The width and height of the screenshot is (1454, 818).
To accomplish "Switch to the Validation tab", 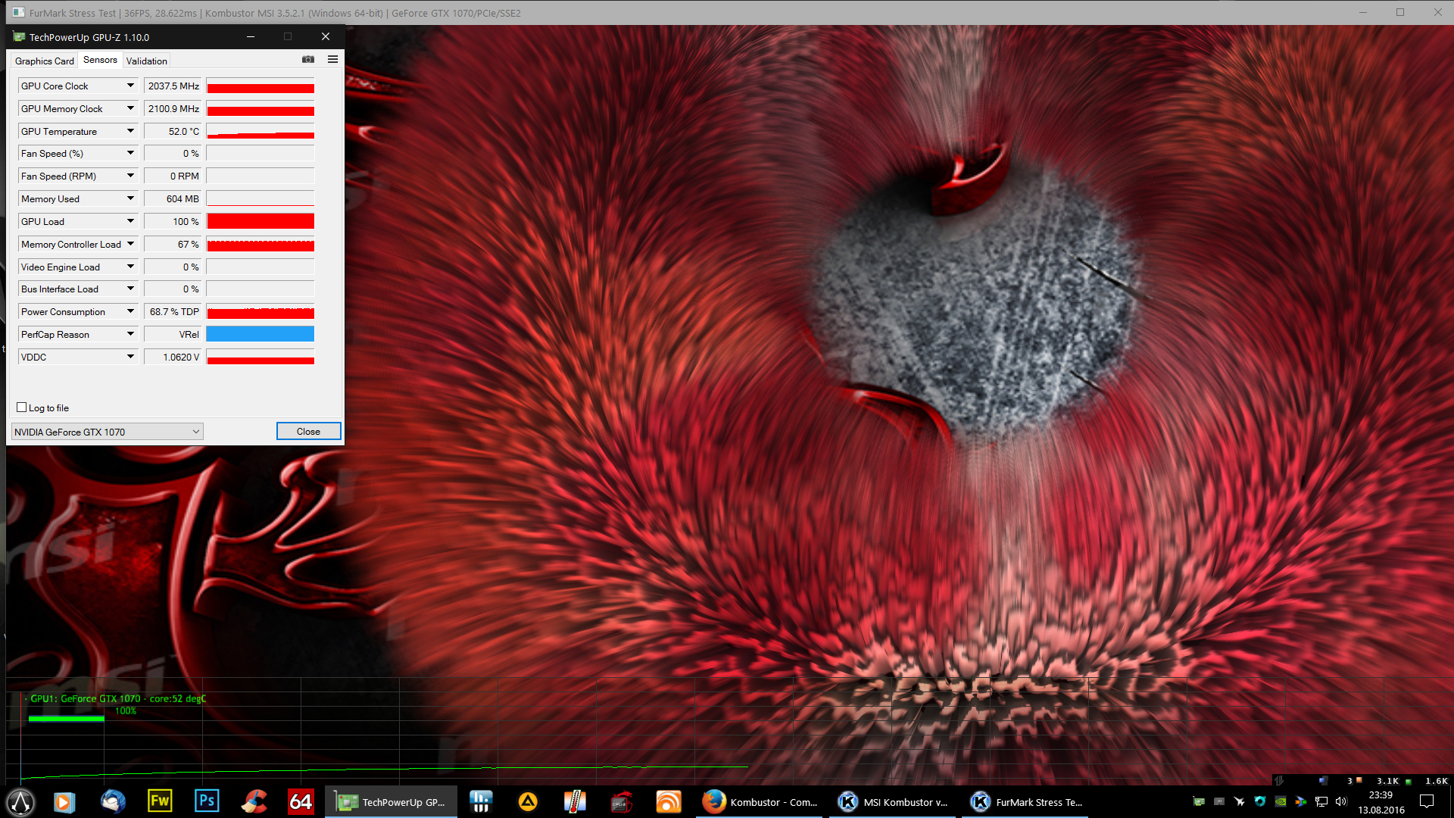I will click(146, 61).
